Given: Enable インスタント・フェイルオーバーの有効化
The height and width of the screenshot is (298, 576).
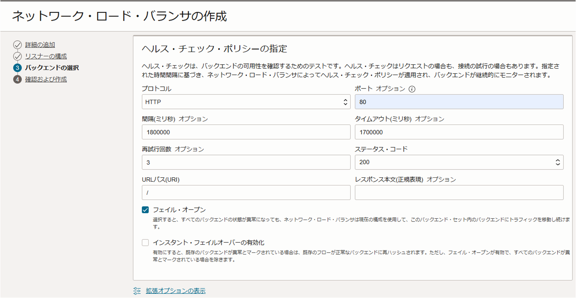Looking at the screenshot, I should (145, 243).
